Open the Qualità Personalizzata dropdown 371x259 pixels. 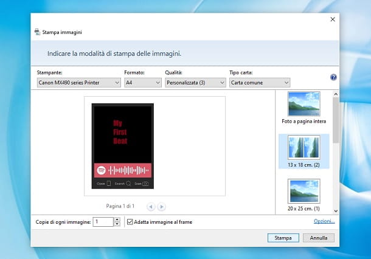(195, 83)
